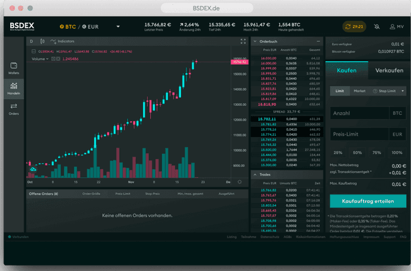The height and width of the screenshot is (271, 411).
Task: Open the Wallets sidebar icon
Action: click(x=13, y=68)
